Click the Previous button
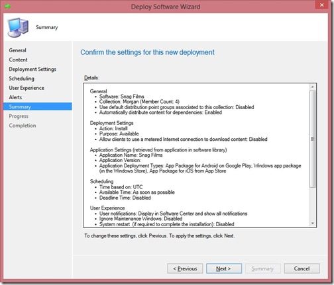This screenshot has height=285, width=334. pyautogui.click(x=185, y=268)
